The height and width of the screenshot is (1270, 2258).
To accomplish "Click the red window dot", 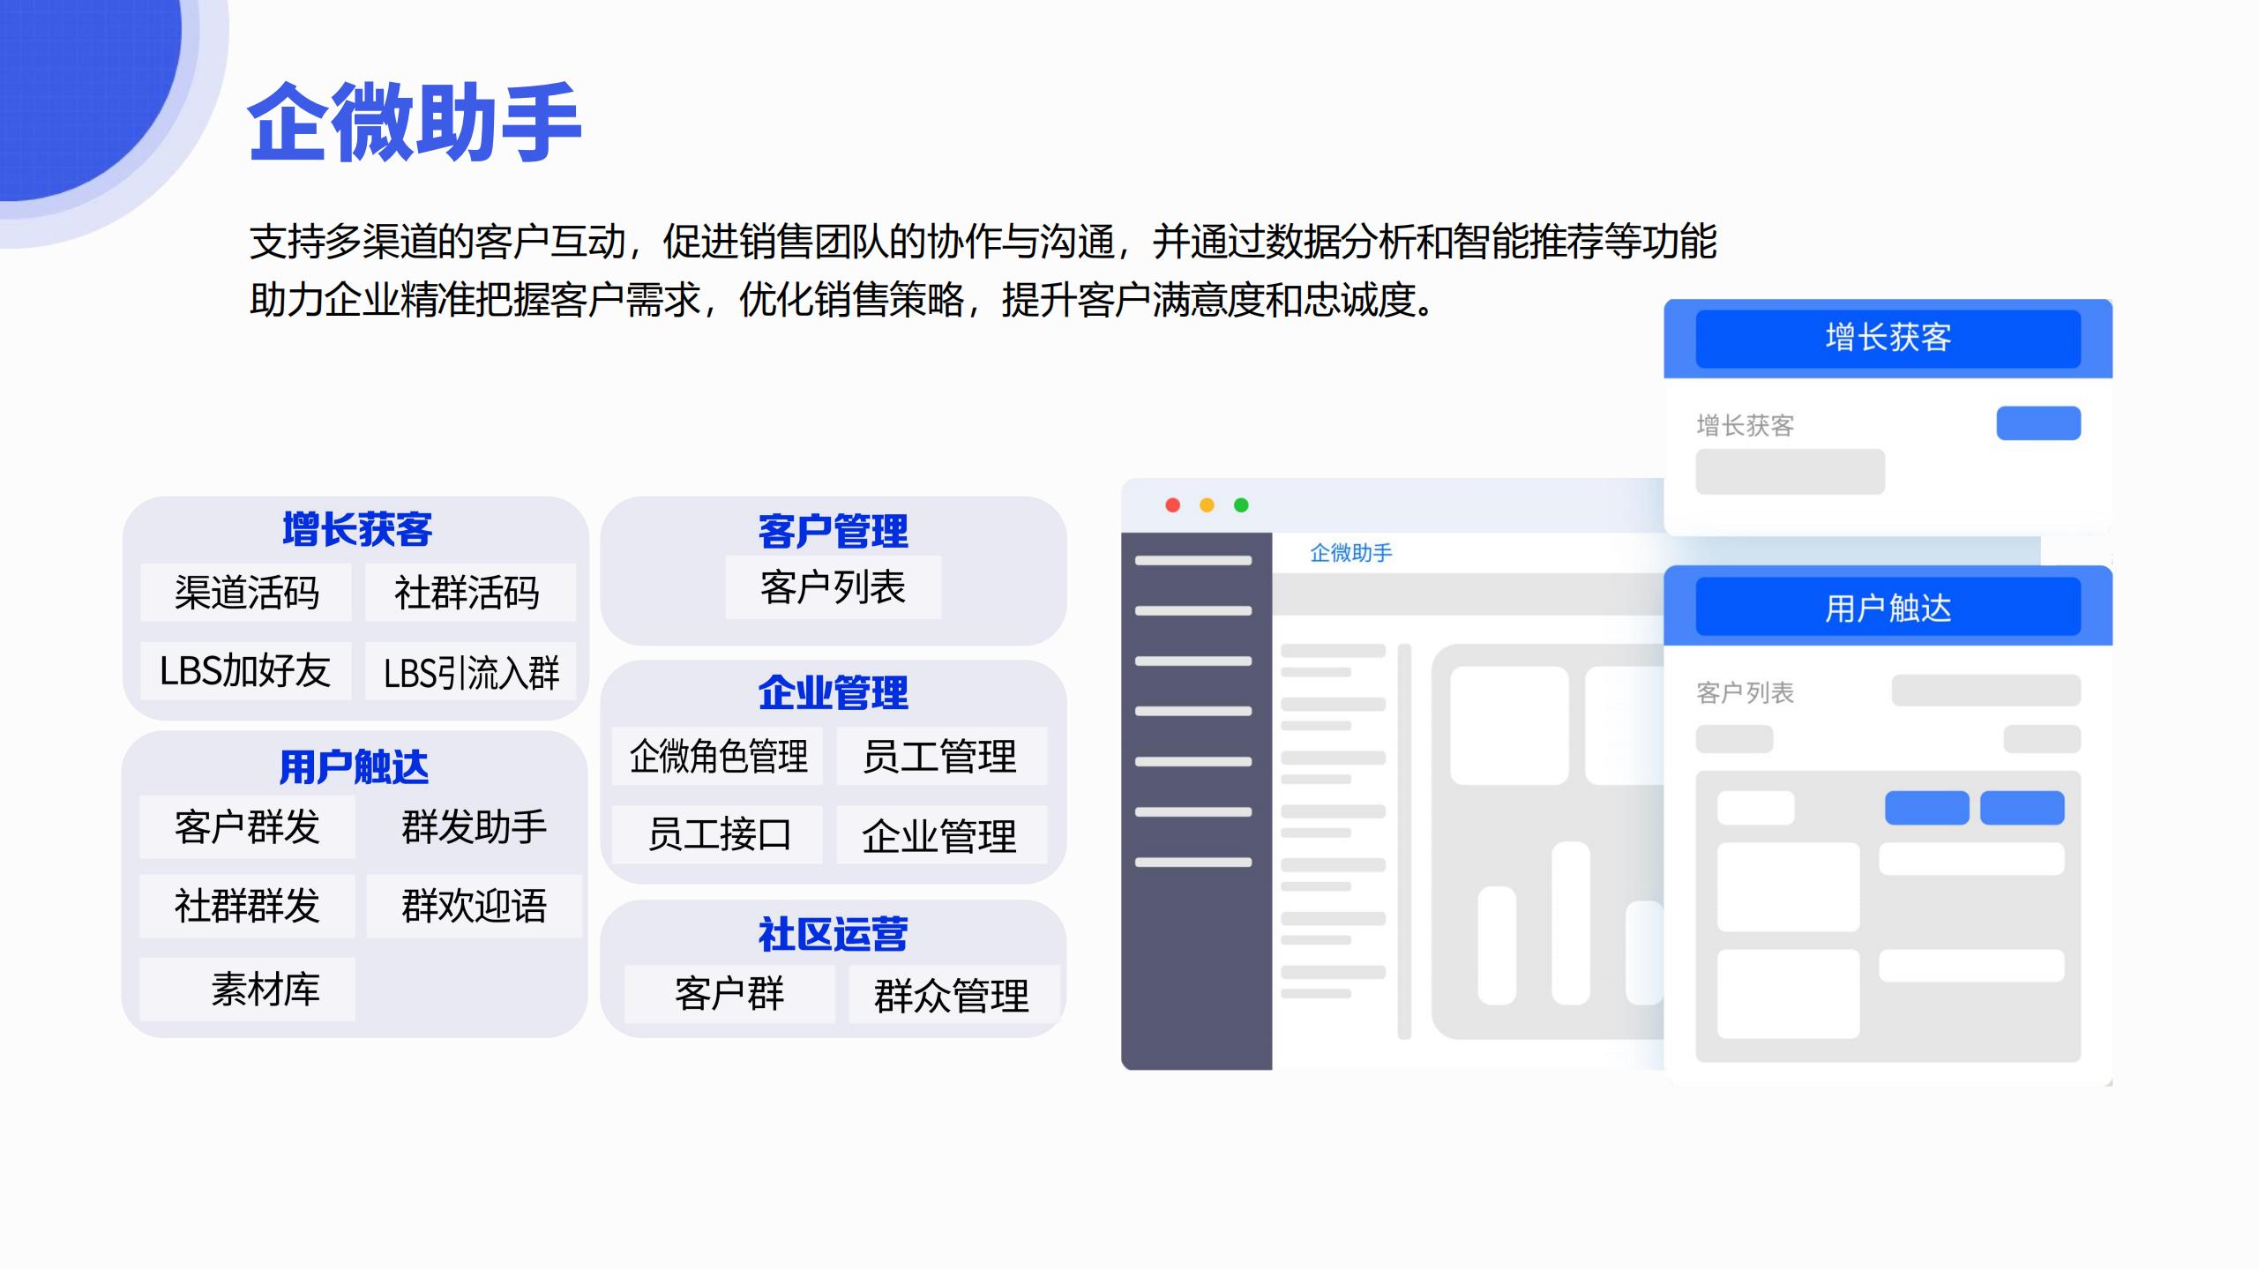I will (1173, 505).
